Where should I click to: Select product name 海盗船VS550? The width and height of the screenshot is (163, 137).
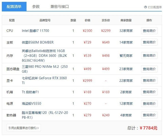[x=31, y=104]
